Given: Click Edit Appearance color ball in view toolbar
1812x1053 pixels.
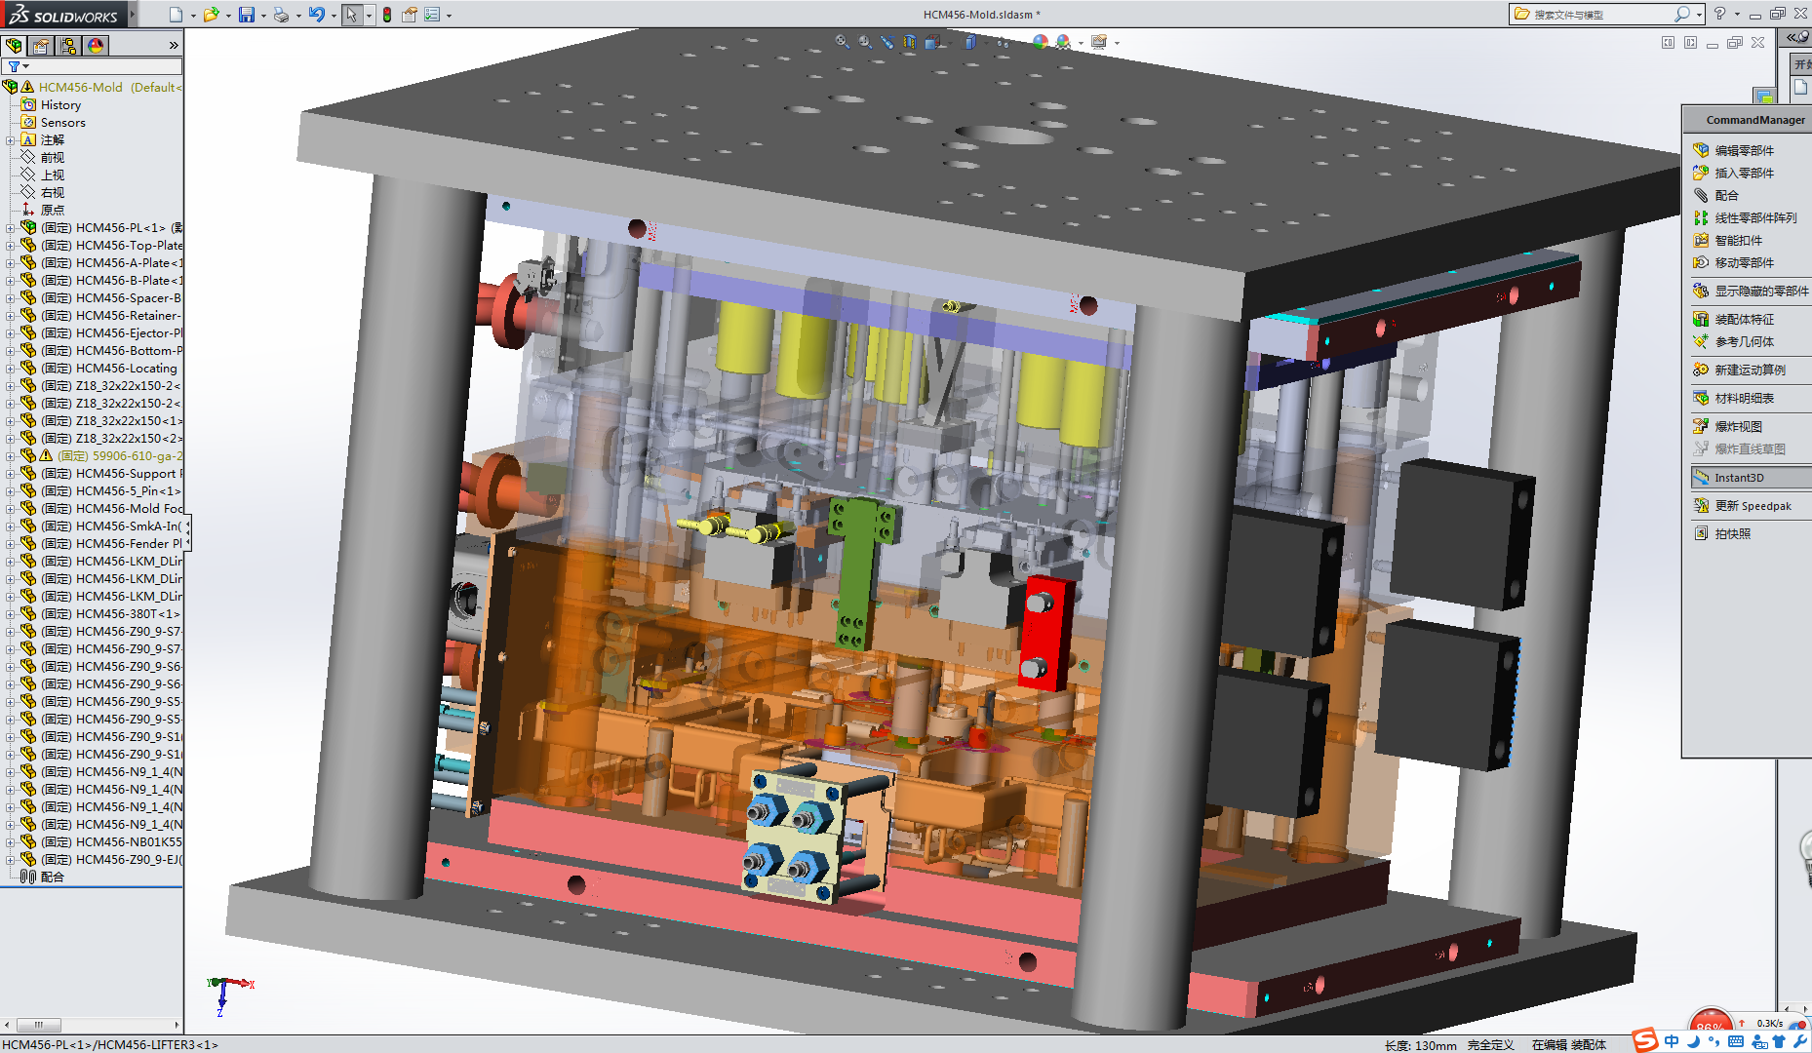Looking at the screenshot, I should [1040, 42].
